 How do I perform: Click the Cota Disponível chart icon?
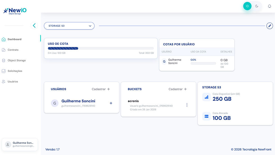point(207,97)
